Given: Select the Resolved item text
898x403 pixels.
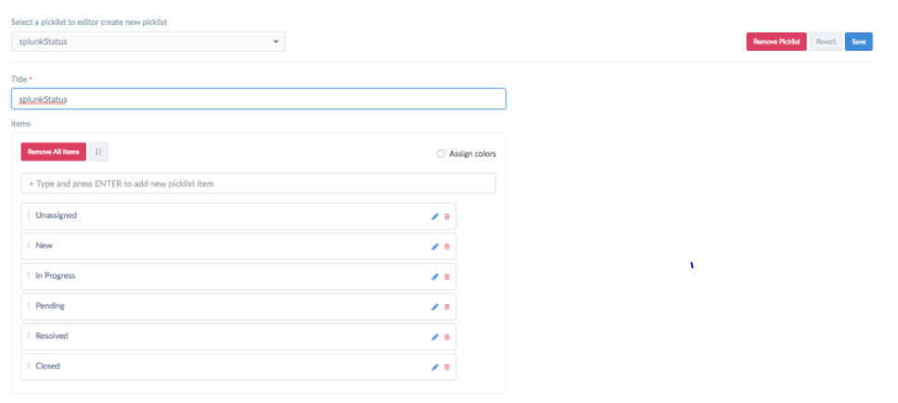Looking at the screenshot, I should 52,335.
